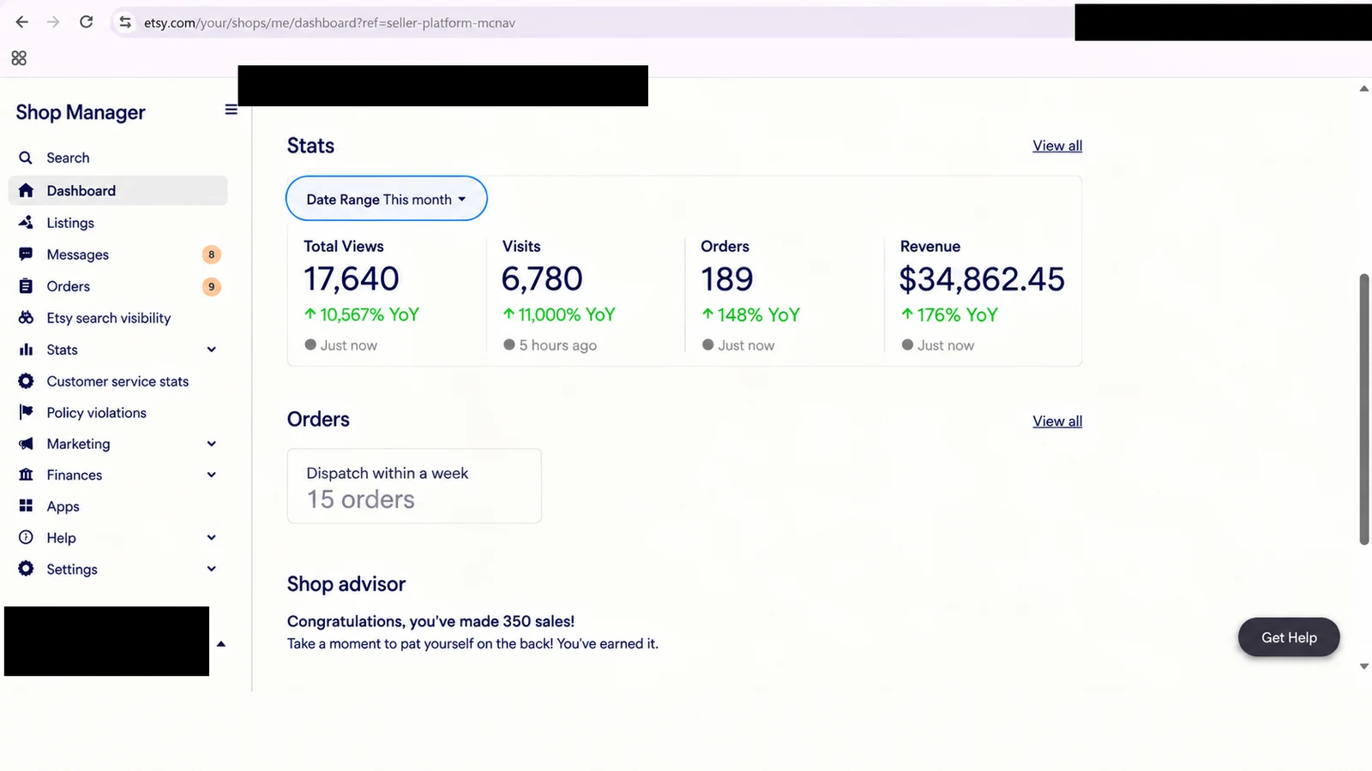This screenshot has width=1372, height=771.
Task: Expand the Finances submenu chevron
Action: pos(212,475)
